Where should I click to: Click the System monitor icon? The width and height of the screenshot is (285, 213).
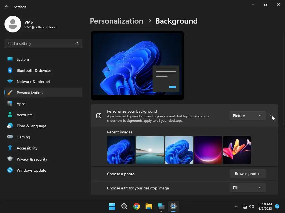click(10, 59)
